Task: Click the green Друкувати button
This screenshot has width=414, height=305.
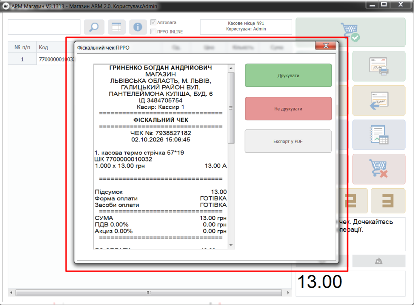Action: 288,76
